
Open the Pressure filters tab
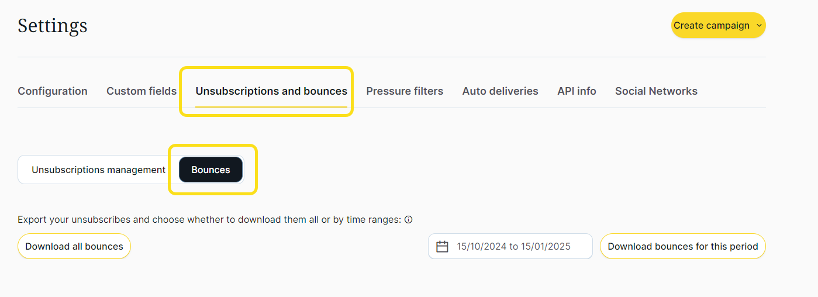pos(405,91)
